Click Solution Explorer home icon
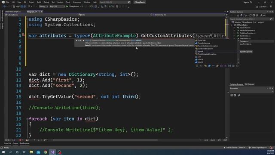Viewport: 275px width, 155px height. pyautogui.click(x=238, y=15)
